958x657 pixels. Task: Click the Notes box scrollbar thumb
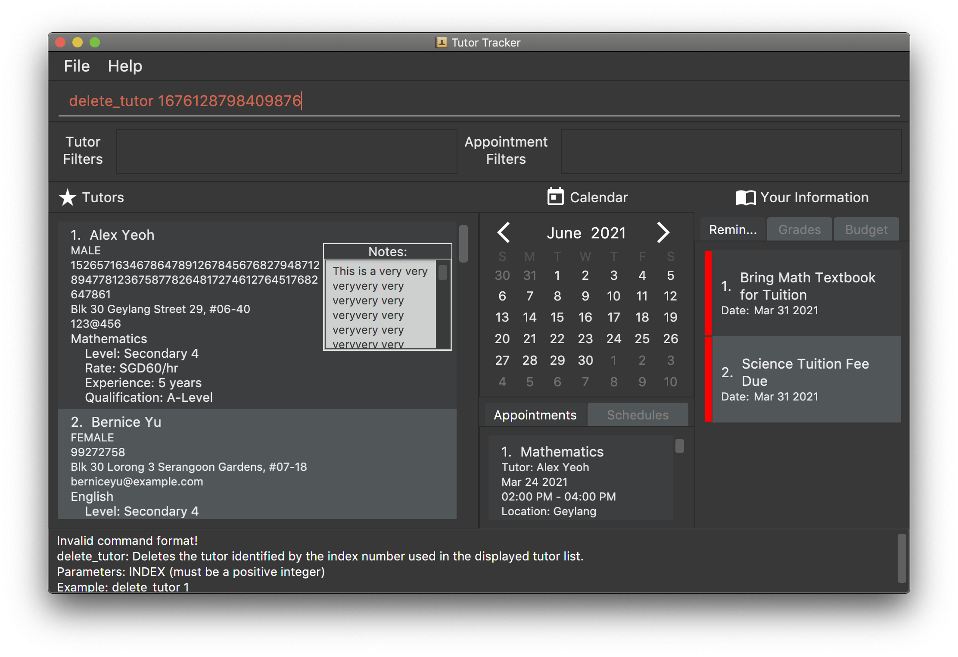443,272
